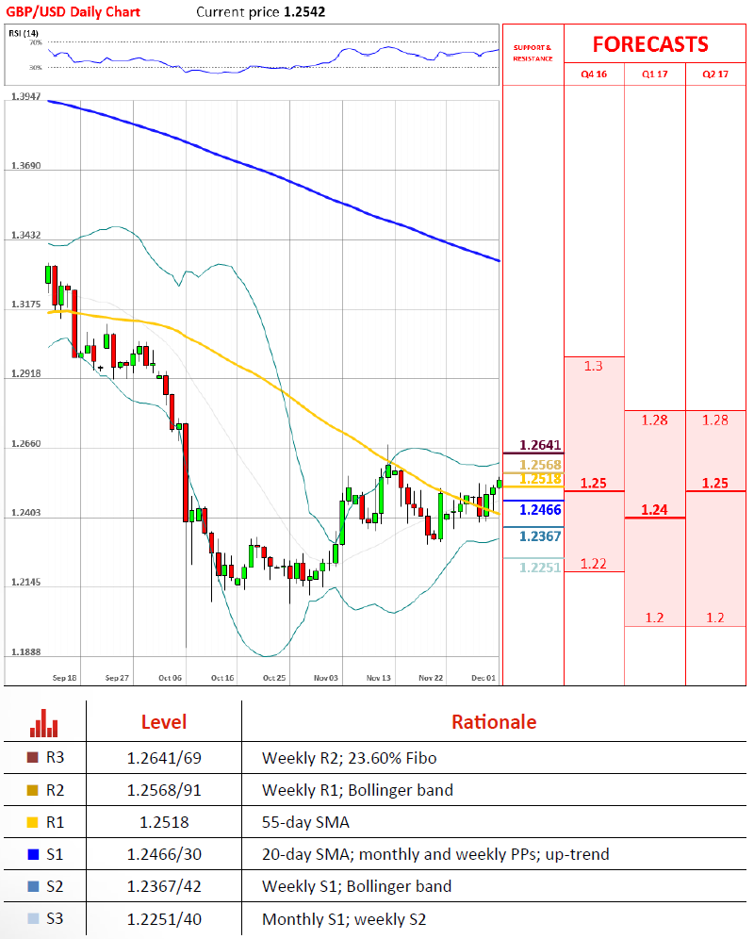The height and width of the screenshot is (939, 754).
Task: Click the FORECASTS heading
Action: point(650,44)
